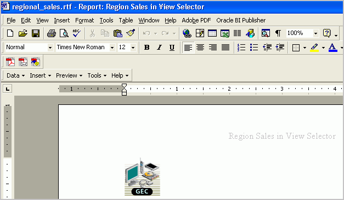Open the font size 12 dropdown
Screen dimensions: 344x200
pyautogui.click(x=133, y=48)
